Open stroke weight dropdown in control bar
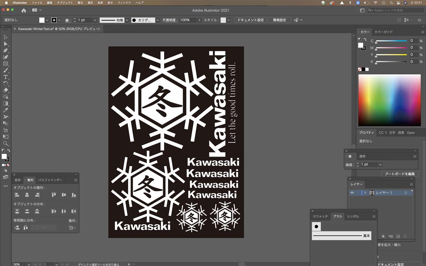 coord(95,20)
